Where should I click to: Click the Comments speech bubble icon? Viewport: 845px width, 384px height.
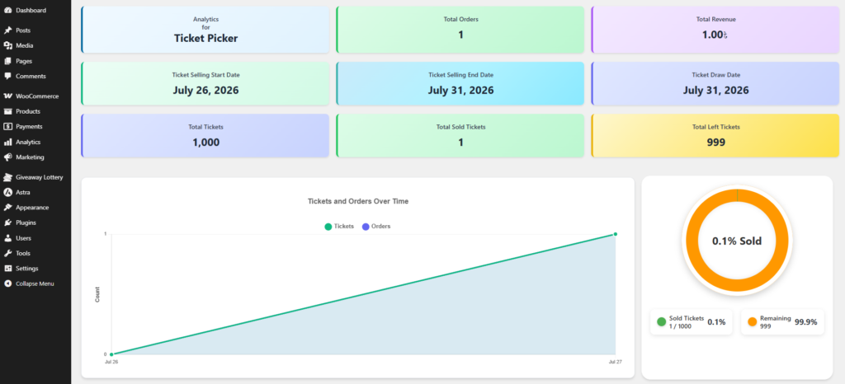(7, 76)
